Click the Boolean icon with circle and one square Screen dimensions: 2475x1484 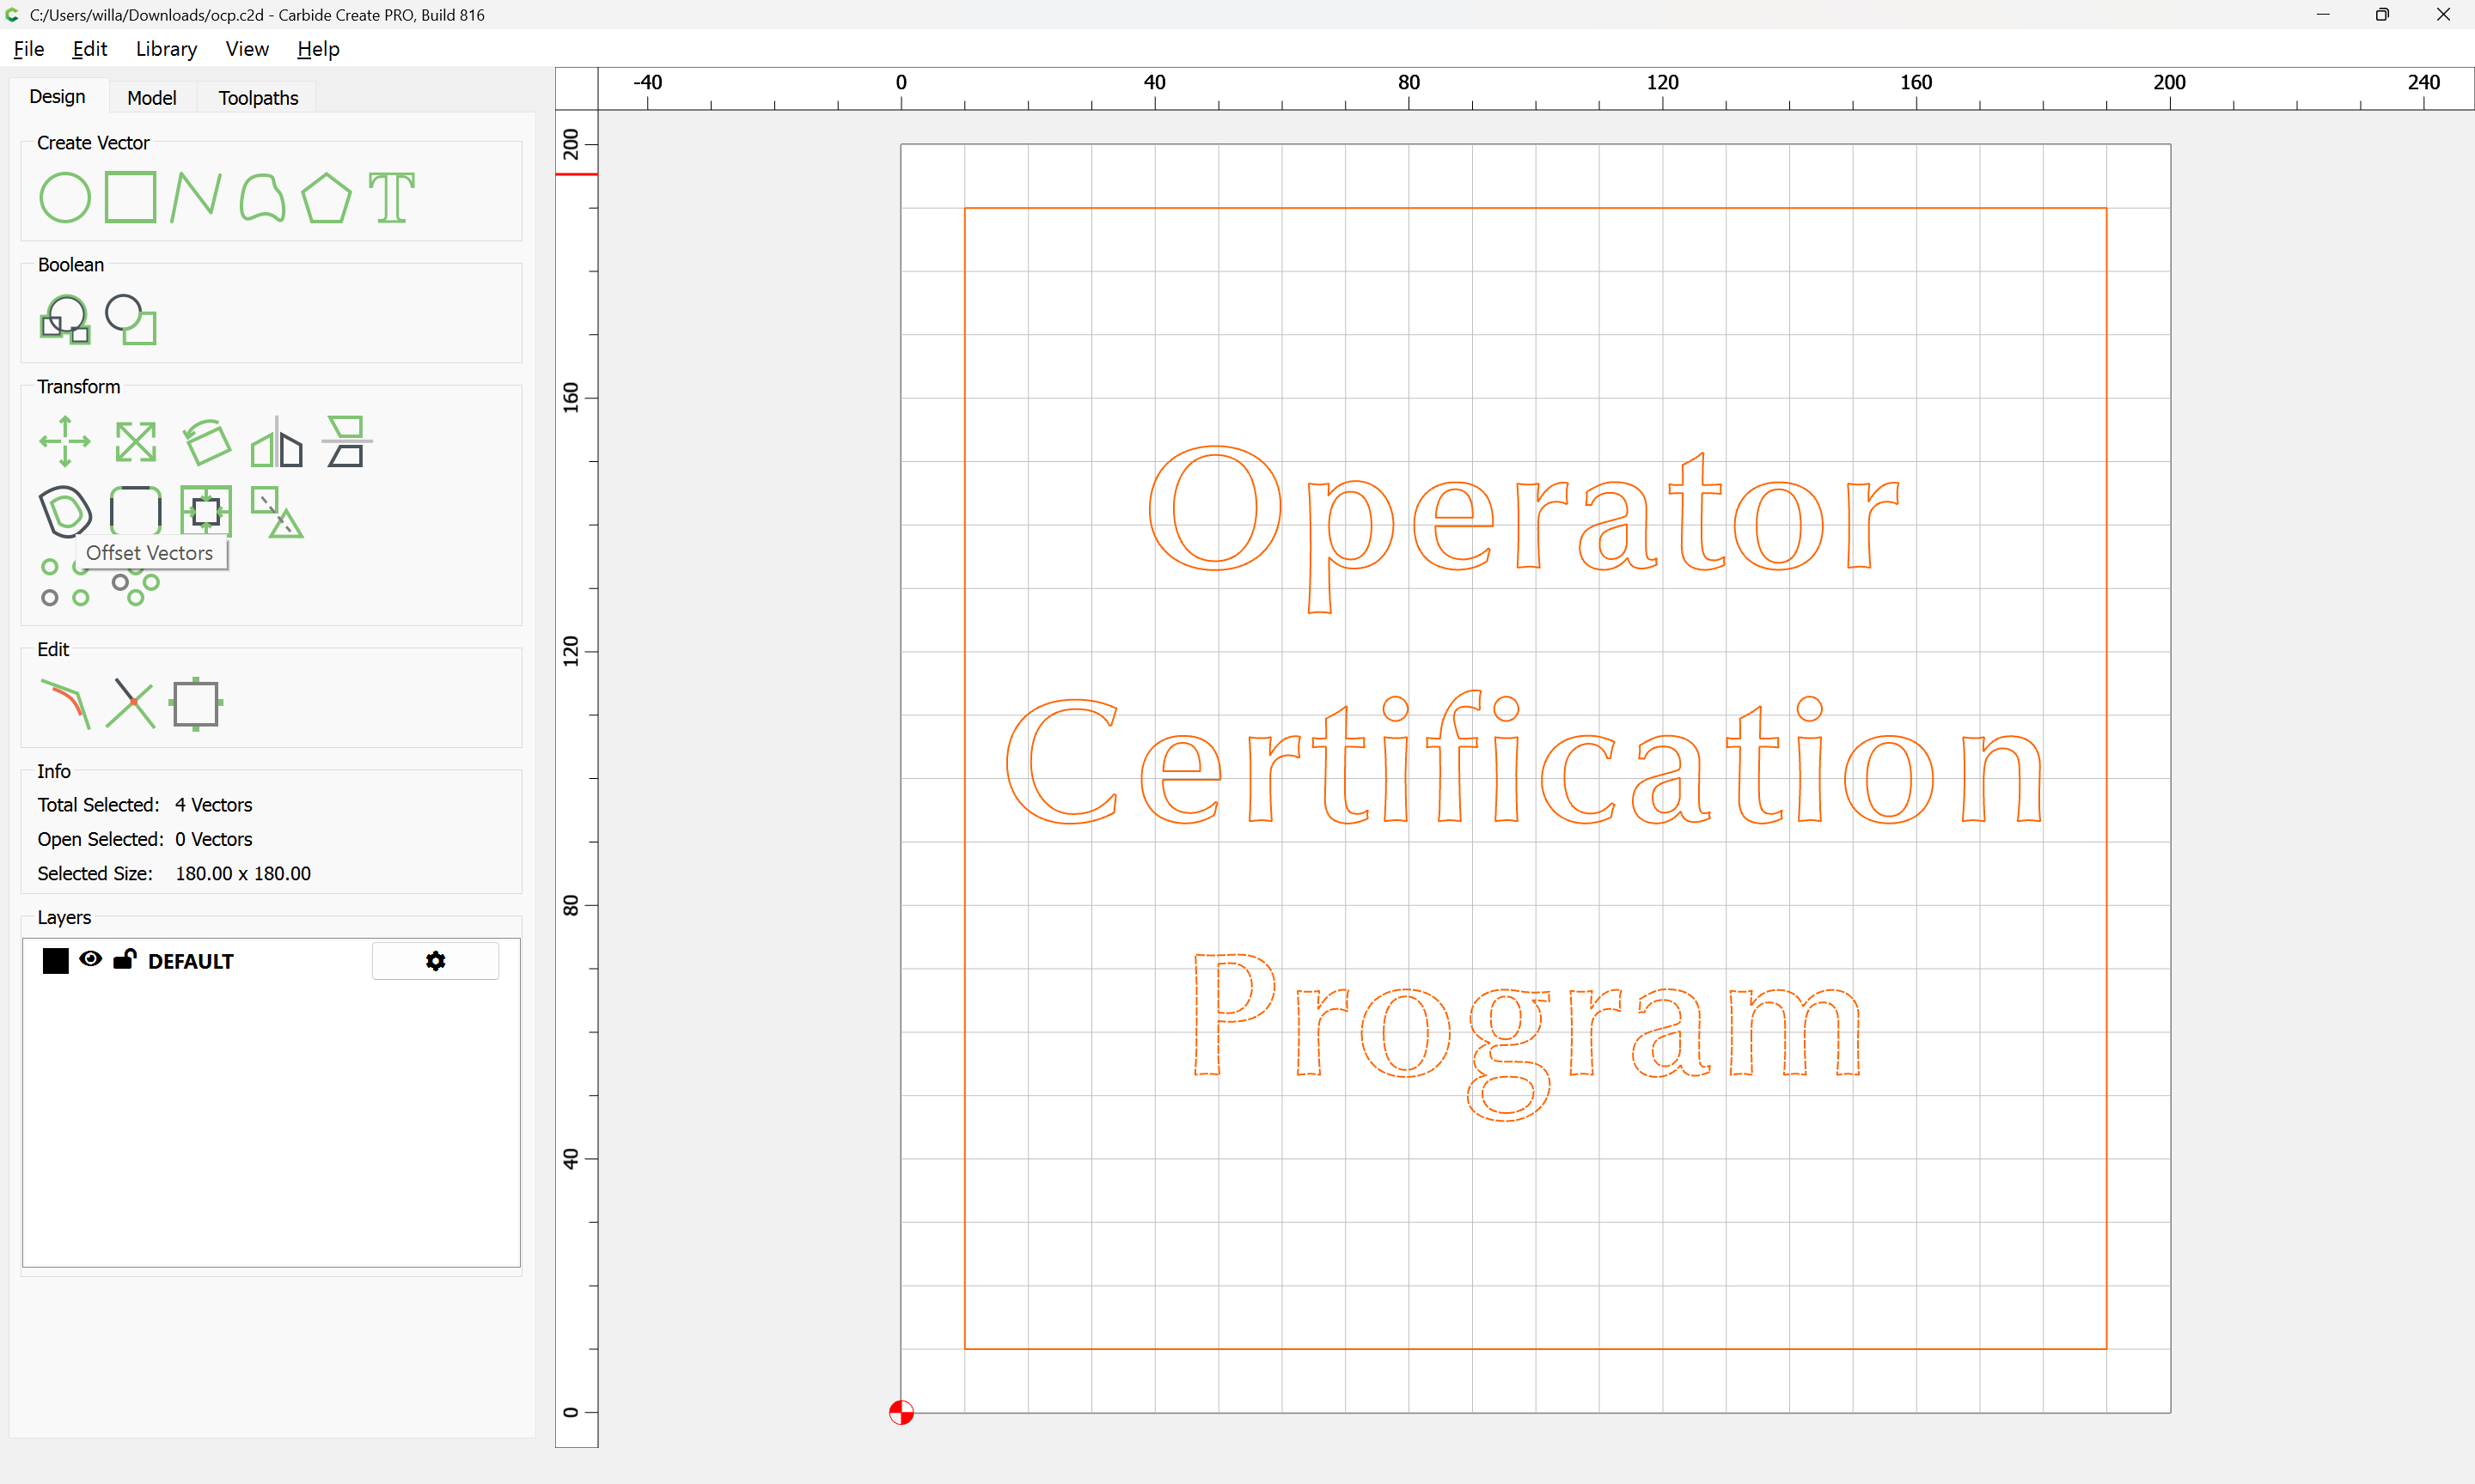pos(131,319)
